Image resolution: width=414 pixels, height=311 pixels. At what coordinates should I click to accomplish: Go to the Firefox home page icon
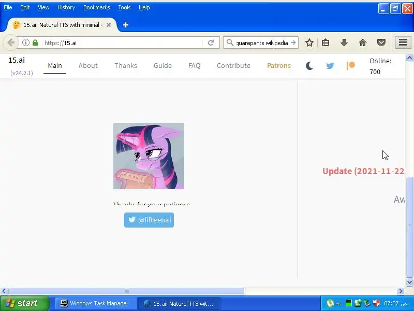pyautogui.click(x=363, y=43)
